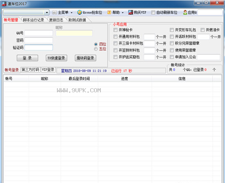Check the 开通用材料包 option

[116, 37]
